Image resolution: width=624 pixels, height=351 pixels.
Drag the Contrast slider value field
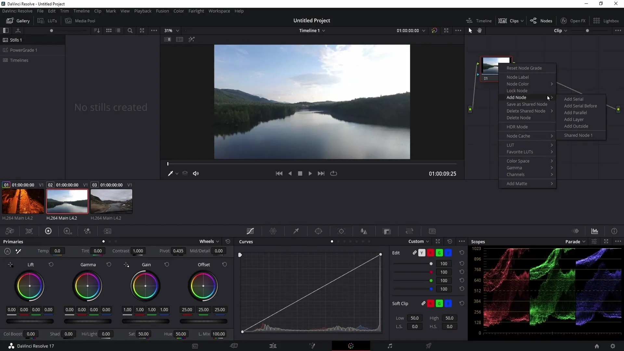click(x=137, y=251)
